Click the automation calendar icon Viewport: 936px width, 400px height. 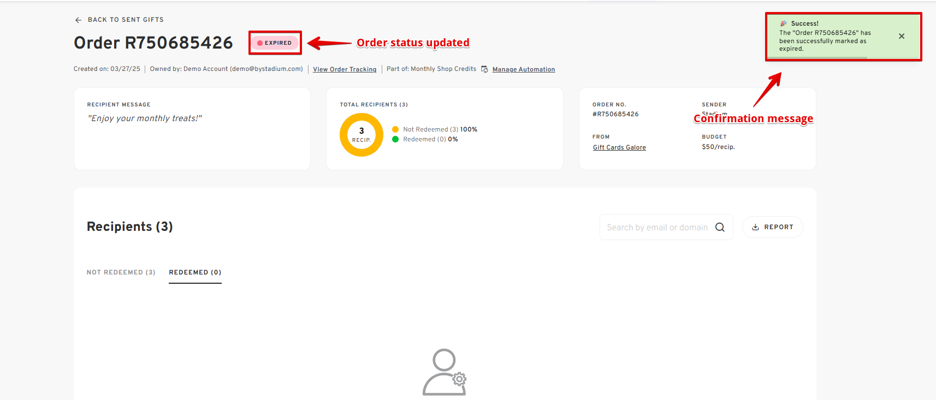point(484,69)
